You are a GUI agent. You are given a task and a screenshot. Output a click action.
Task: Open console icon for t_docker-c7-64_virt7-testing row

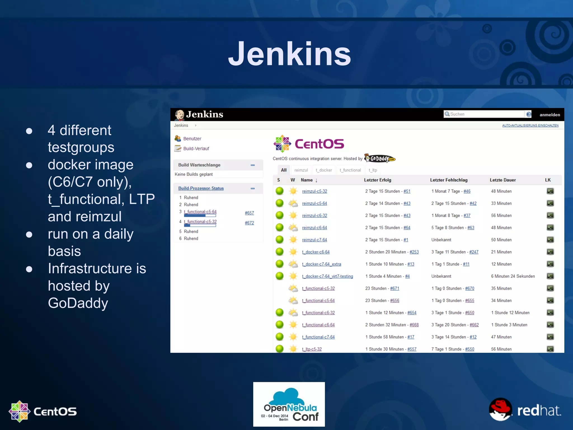[x=550, y=276]
